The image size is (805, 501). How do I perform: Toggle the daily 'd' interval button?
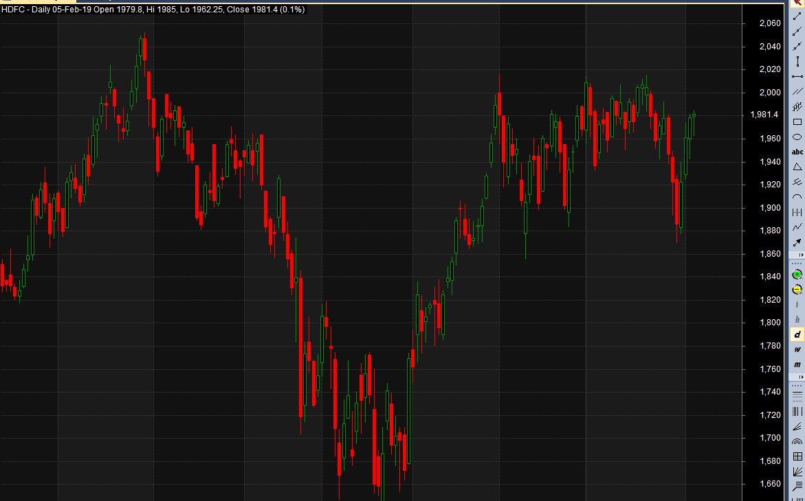pyautogui.click(x=797, y=334)
